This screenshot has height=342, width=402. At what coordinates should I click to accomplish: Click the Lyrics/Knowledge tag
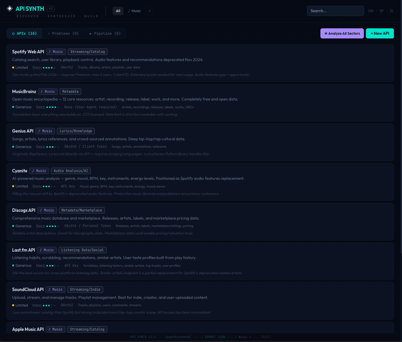[76, 131]
